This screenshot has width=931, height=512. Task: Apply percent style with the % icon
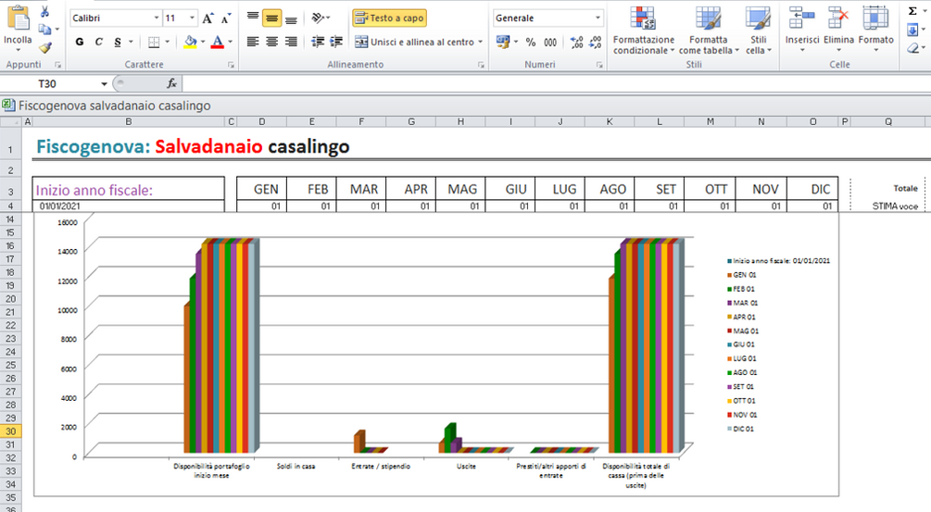pos(530,42)
